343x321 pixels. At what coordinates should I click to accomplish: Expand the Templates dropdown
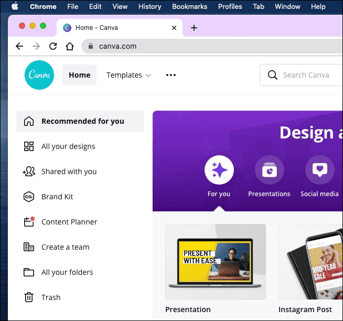[128, 75]
